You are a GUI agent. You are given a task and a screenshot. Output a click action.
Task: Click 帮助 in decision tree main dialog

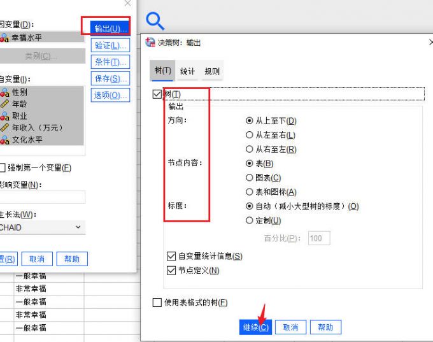click(72, 259)
